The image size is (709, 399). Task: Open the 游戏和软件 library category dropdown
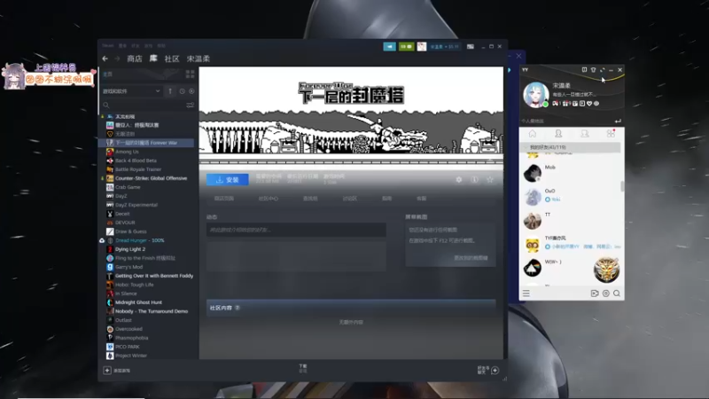point(131,91)
